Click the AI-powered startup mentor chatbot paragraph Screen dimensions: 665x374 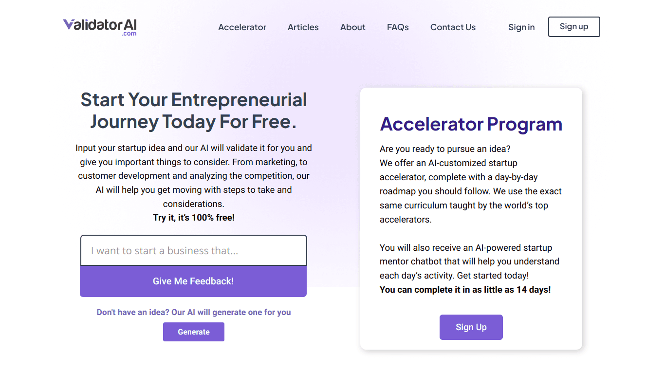tap(469, 262)
